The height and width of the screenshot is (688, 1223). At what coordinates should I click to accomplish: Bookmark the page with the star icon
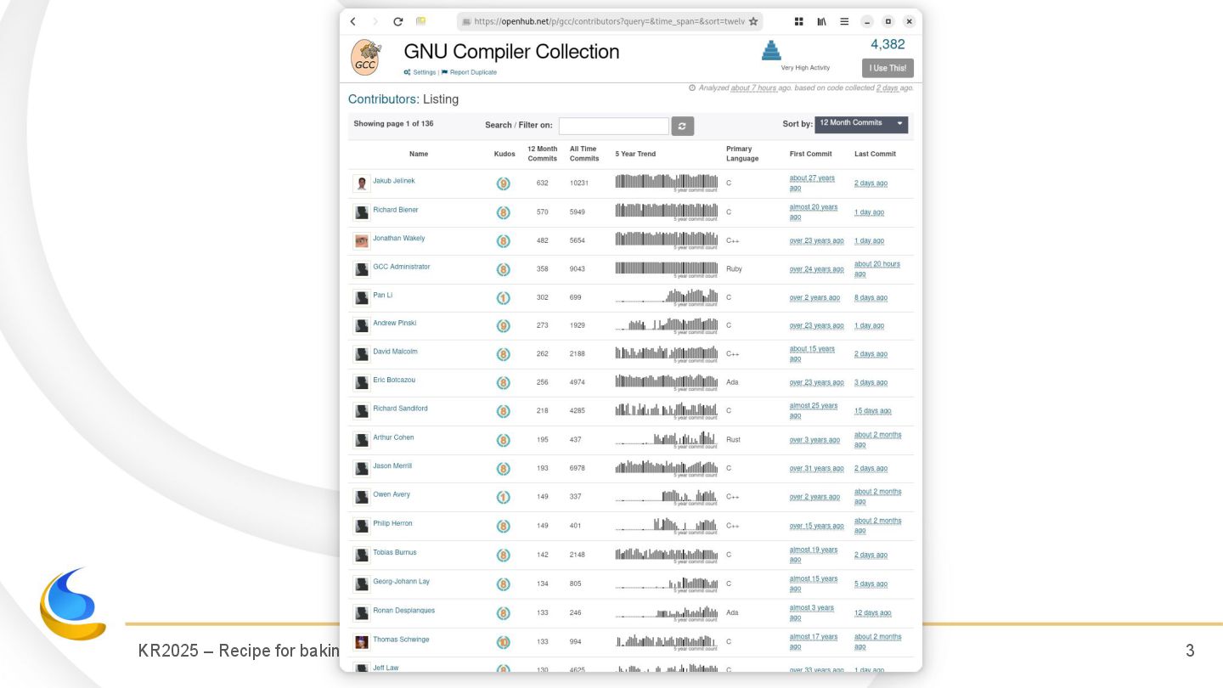coord(753,21)
